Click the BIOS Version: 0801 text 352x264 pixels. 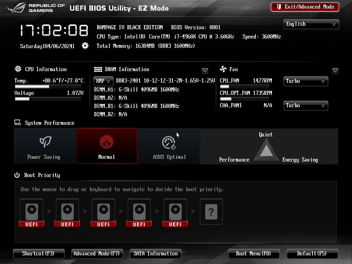pos(196,27)
